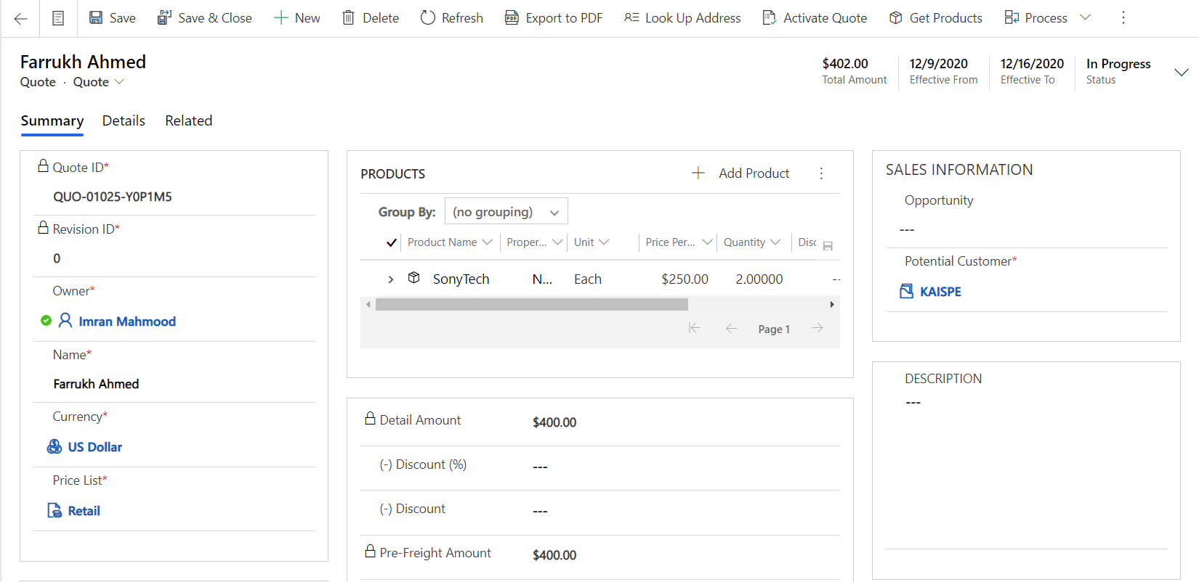Screen dimensions: 1199x582
Task: Switch to the Details tab
Action: 124,120
